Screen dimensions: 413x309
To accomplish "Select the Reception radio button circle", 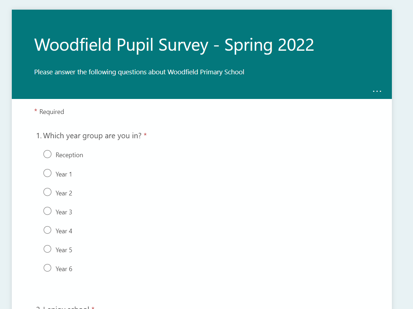I will [47, 154].
